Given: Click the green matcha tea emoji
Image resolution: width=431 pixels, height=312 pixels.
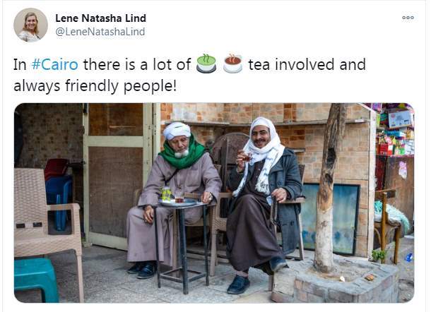Looking at the screenshot, I should click(x=206, y=64).
